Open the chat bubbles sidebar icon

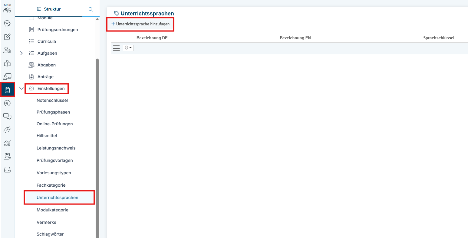[7, 116]
